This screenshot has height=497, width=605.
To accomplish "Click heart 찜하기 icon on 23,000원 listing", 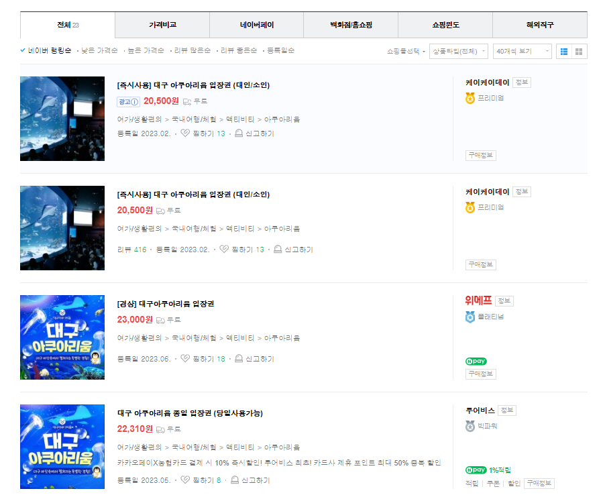I will pyautogui.click(x=185, y=358).
